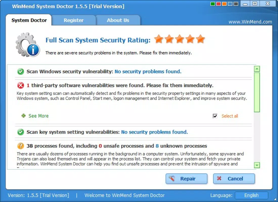Toggle the Select all checkbox
This screenshot has width=278, height=202.
tap(215, 116)
